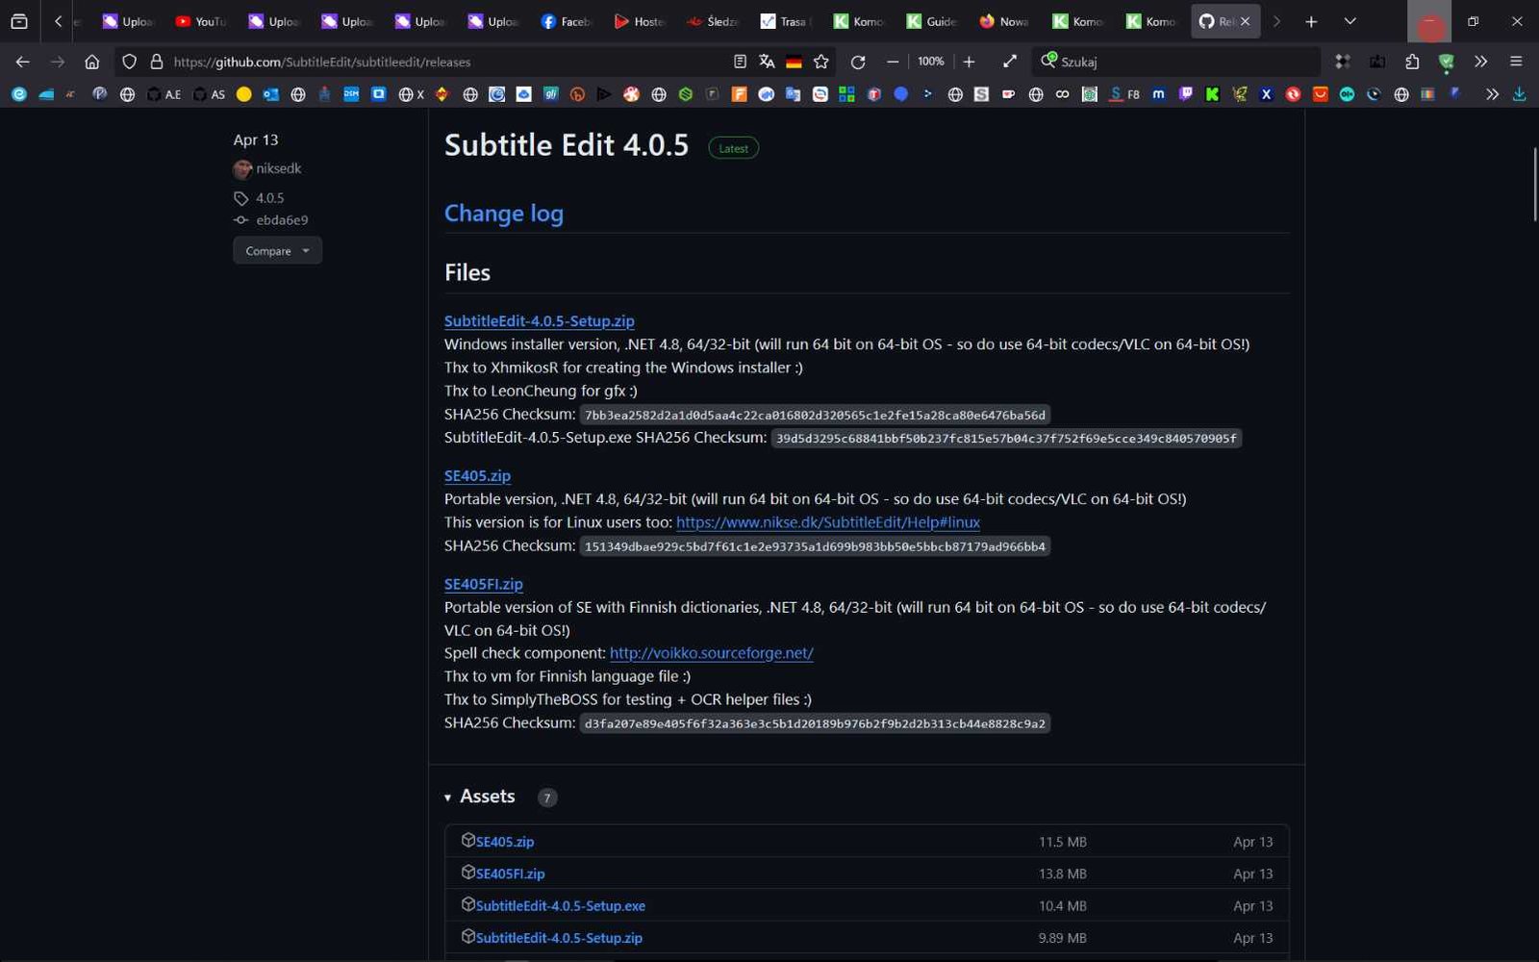Switch to the Trasa tab
Image resolution: width=1539 pixels, height=962 pixels.
[x=785, y=21]
